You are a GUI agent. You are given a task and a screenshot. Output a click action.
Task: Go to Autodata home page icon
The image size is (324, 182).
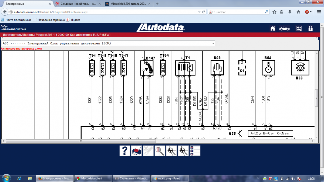tap(273, 28)
